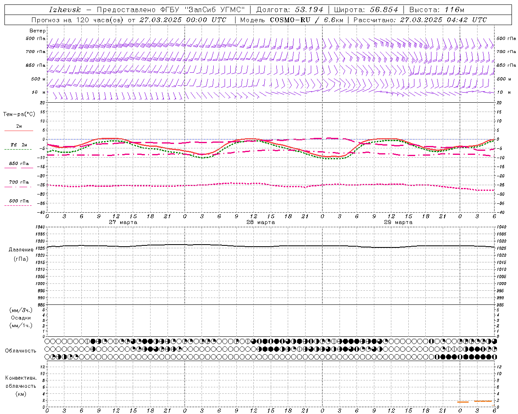Click the first orange convective cloud bar
This screenshot has width=518, height=414.
tap(463, 402)
